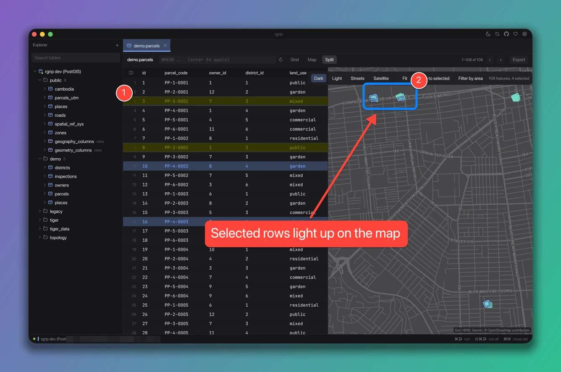Click the refresh sync icon in title bar

pos(497,34)
